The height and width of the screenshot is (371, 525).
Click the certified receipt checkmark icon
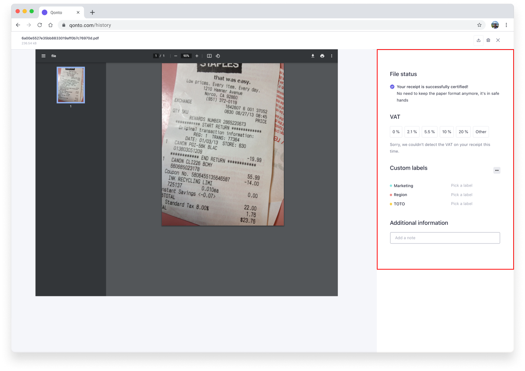392,87
